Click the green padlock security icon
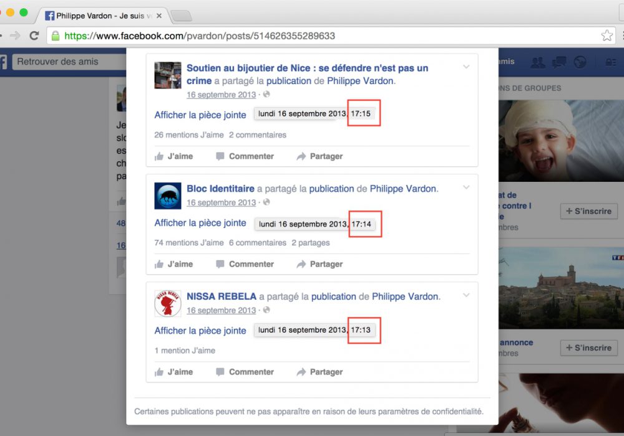 pos(56,36)
